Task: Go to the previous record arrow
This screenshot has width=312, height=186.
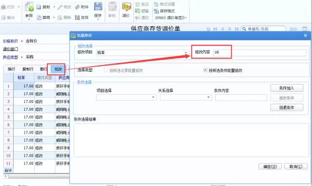Action: coord(222,29)
